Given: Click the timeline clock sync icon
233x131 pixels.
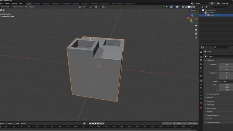Looking at the screenshot, I should [174, 123].
